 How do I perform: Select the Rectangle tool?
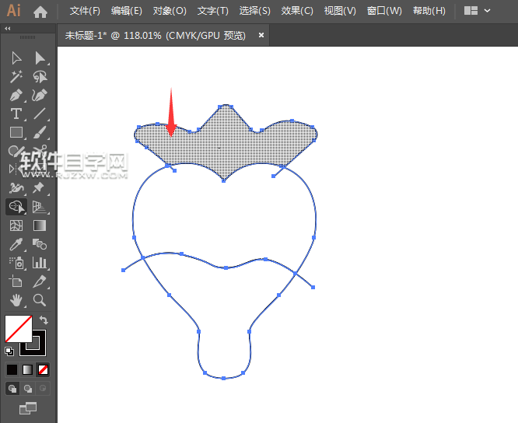click(x=16, y=132)
